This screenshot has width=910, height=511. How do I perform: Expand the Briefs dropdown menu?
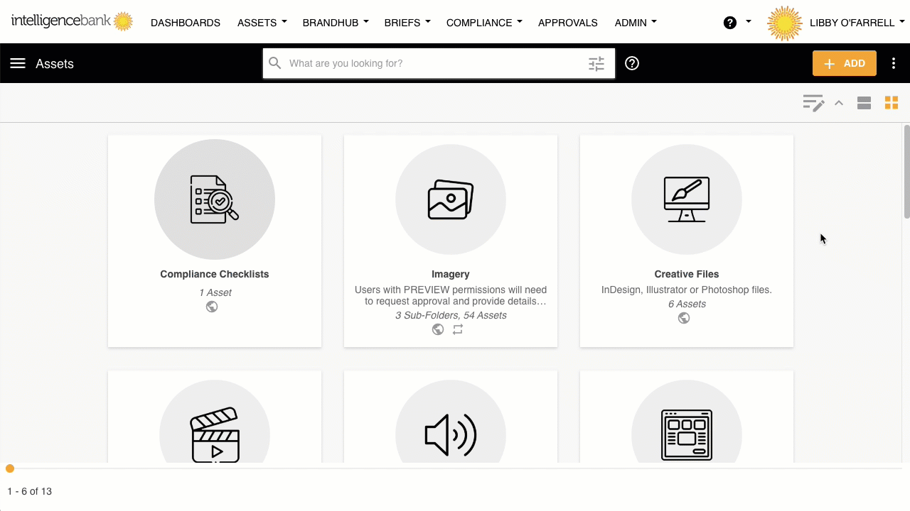click(407, 23)
